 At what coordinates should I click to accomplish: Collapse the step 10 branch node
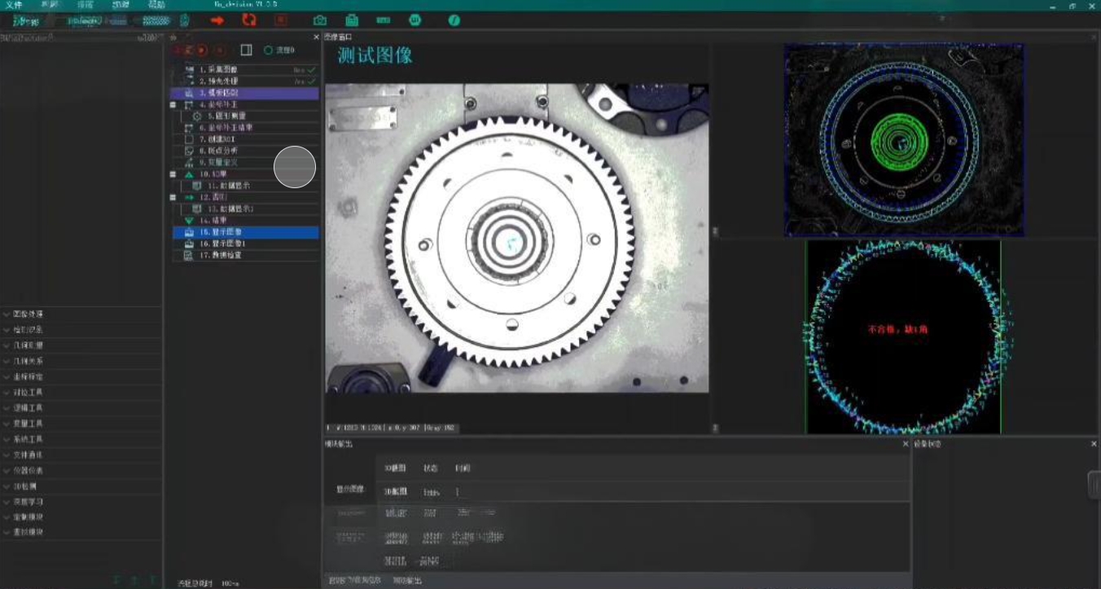click(x=173, y=174)
